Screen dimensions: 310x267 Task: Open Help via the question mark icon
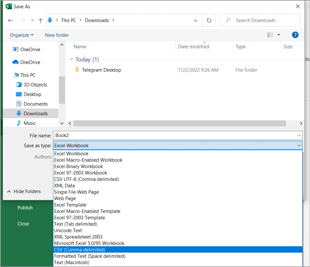[295, 35]
